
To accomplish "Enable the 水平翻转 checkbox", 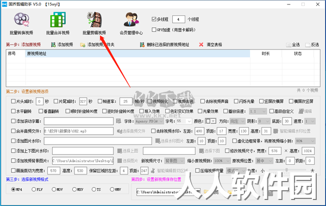I will (13, 111).
